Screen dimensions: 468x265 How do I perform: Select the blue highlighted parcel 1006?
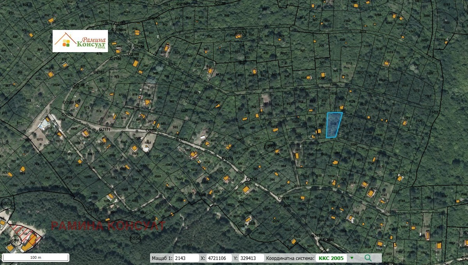tap(333, 125)
